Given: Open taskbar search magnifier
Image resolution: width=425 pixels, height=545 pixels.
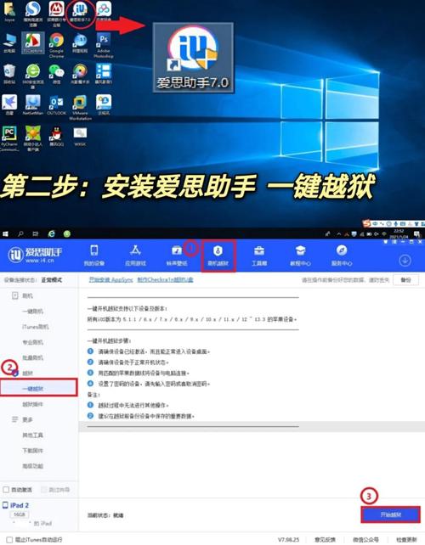Looking at the screenshot, I should point(20,233).
